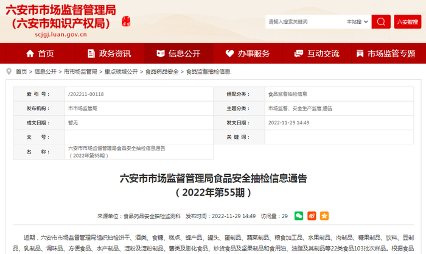Screen dimensions: 426x254
Task: Go to 首页 in main navigation
Action: 40,54
